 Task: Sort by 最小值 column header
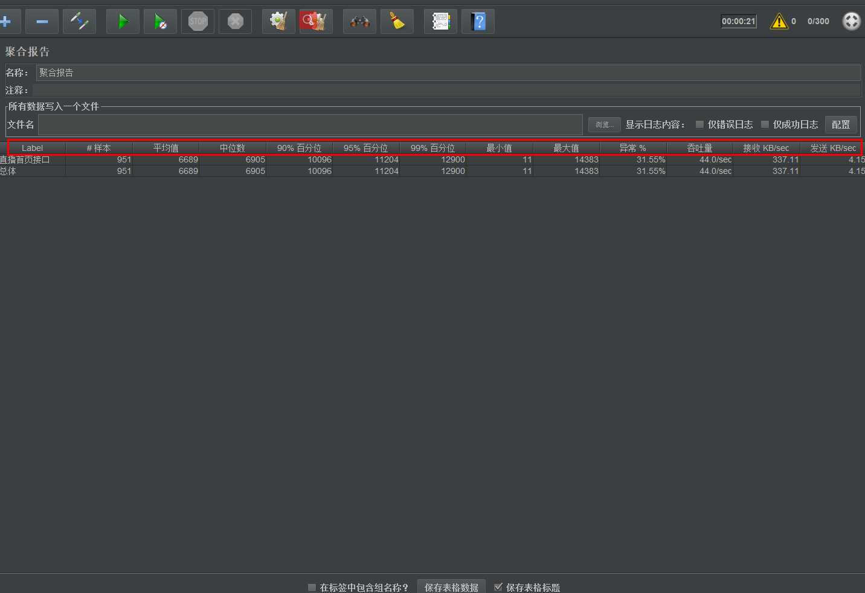click(500, 148)
